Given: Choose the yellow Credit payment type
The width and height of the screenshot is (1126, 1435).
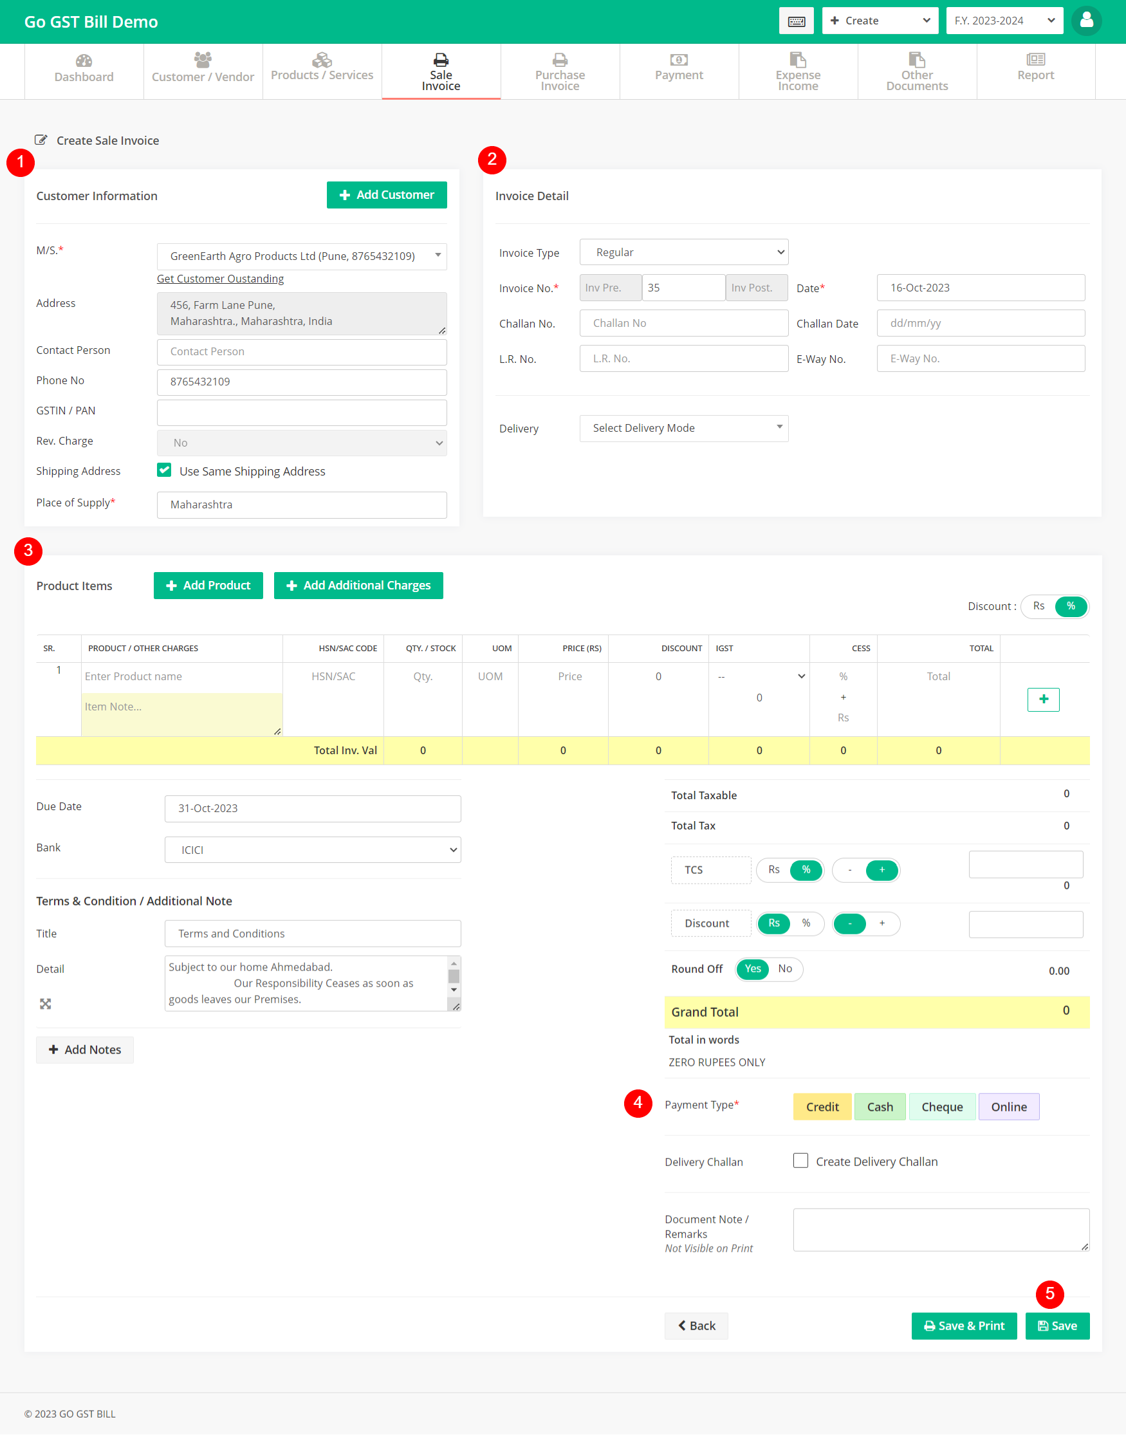Looking at the screenshot, I should (x=822, y=1107).
